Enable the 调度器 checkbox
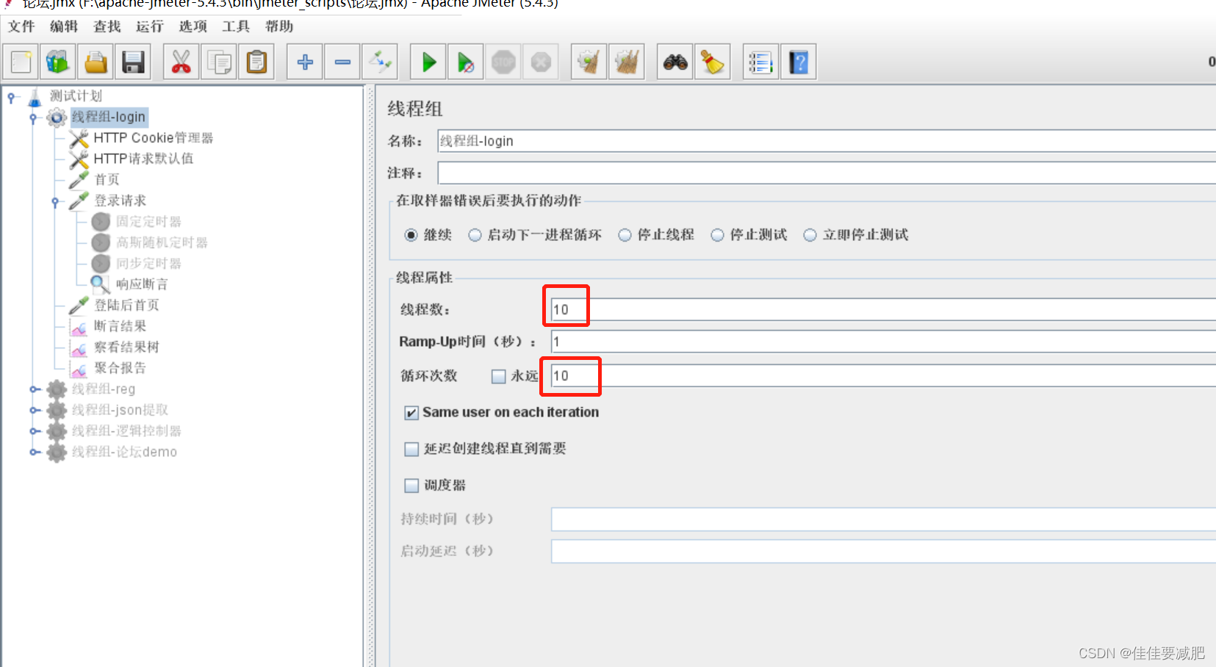Screen dimensions: 1216x667 411,486
